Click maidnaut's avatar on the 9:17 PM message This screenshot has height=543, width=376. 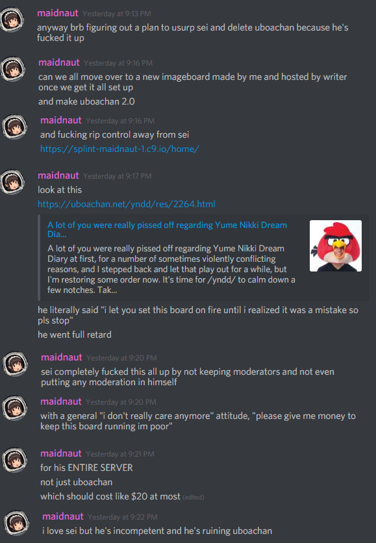pyautogui.click(x=12, y=182)
